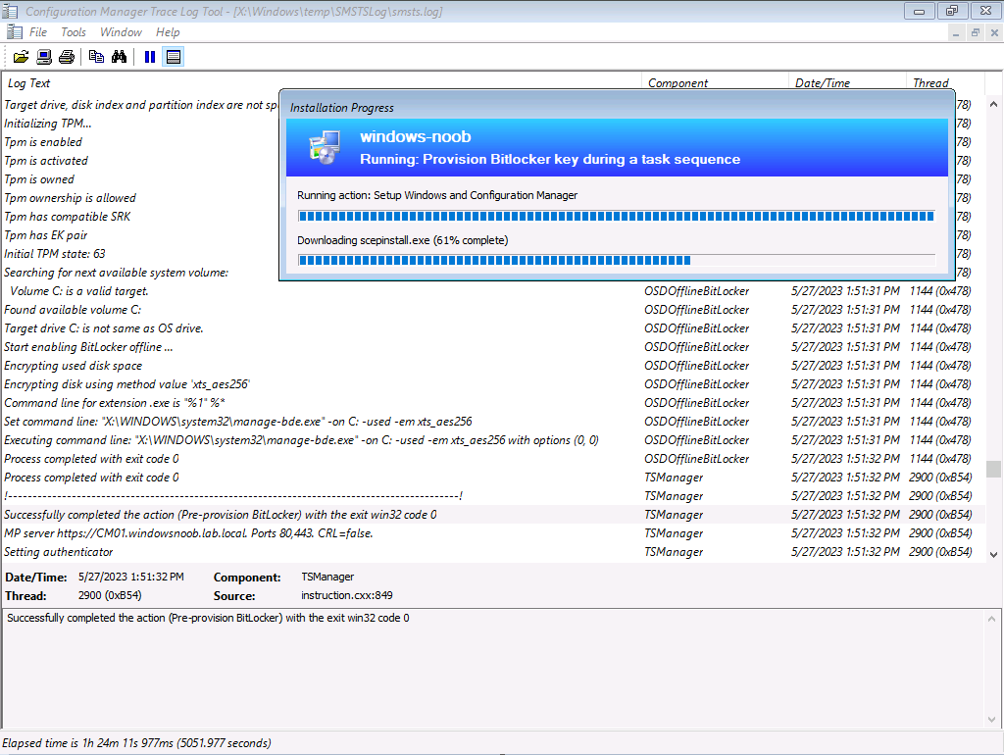Select the 'Executing command line' manage-bde row
The height and width of the screenshot is (755, 1004).
tap(493, 440)
